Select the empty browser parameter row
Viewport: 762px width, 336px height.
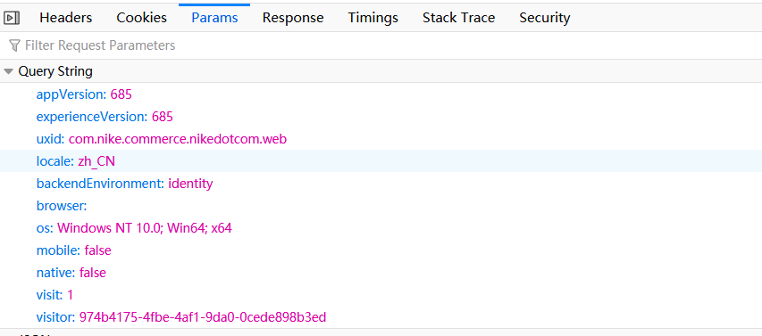[381, 206]
